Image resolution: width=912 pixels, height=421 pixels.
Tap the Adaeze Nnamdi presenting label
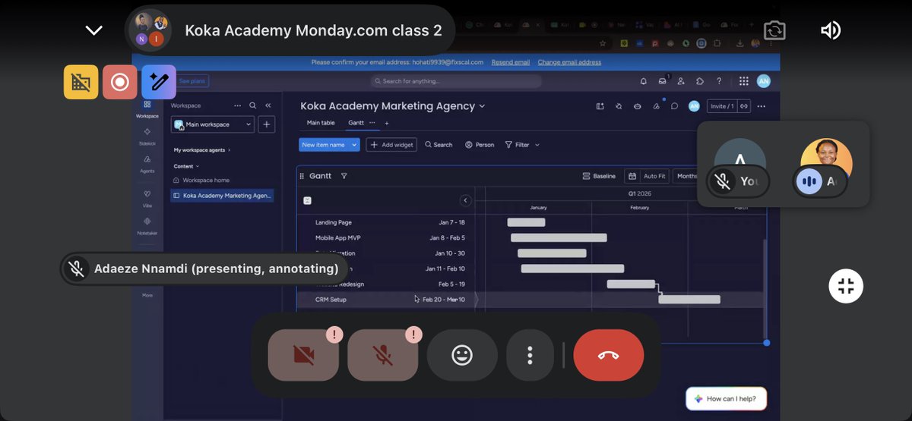tap(204, 269)
